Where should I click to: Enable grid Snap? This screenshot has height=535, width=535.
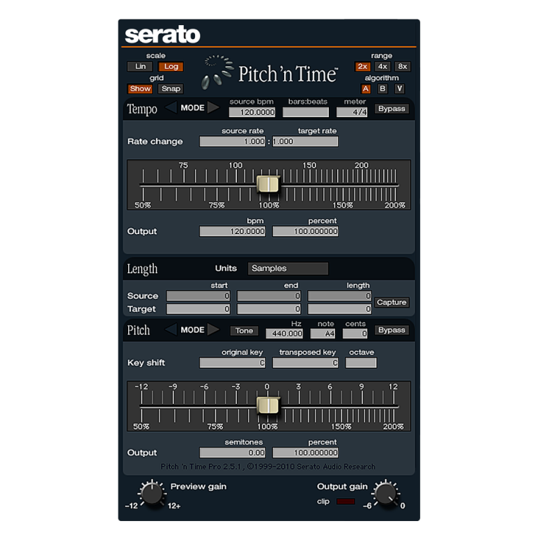(171, 88)
